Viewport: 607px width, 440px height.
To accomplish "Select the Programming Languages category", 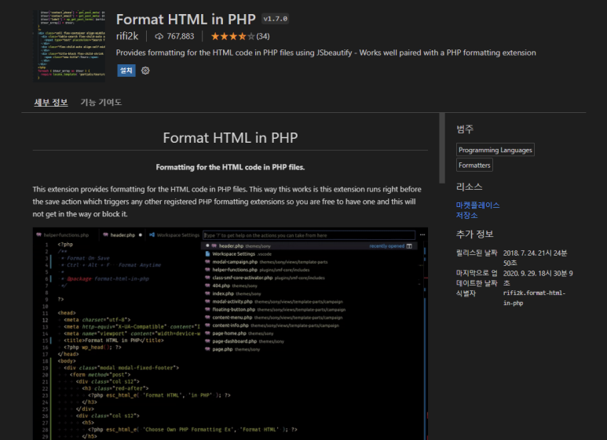I will (x=495, y=150).
